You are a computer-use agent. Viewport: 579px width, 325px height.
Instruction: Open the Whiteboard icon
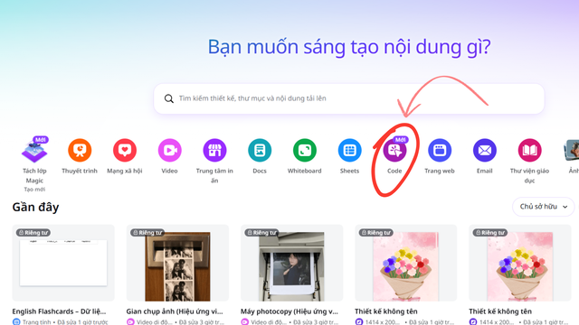tap(305, 151)
